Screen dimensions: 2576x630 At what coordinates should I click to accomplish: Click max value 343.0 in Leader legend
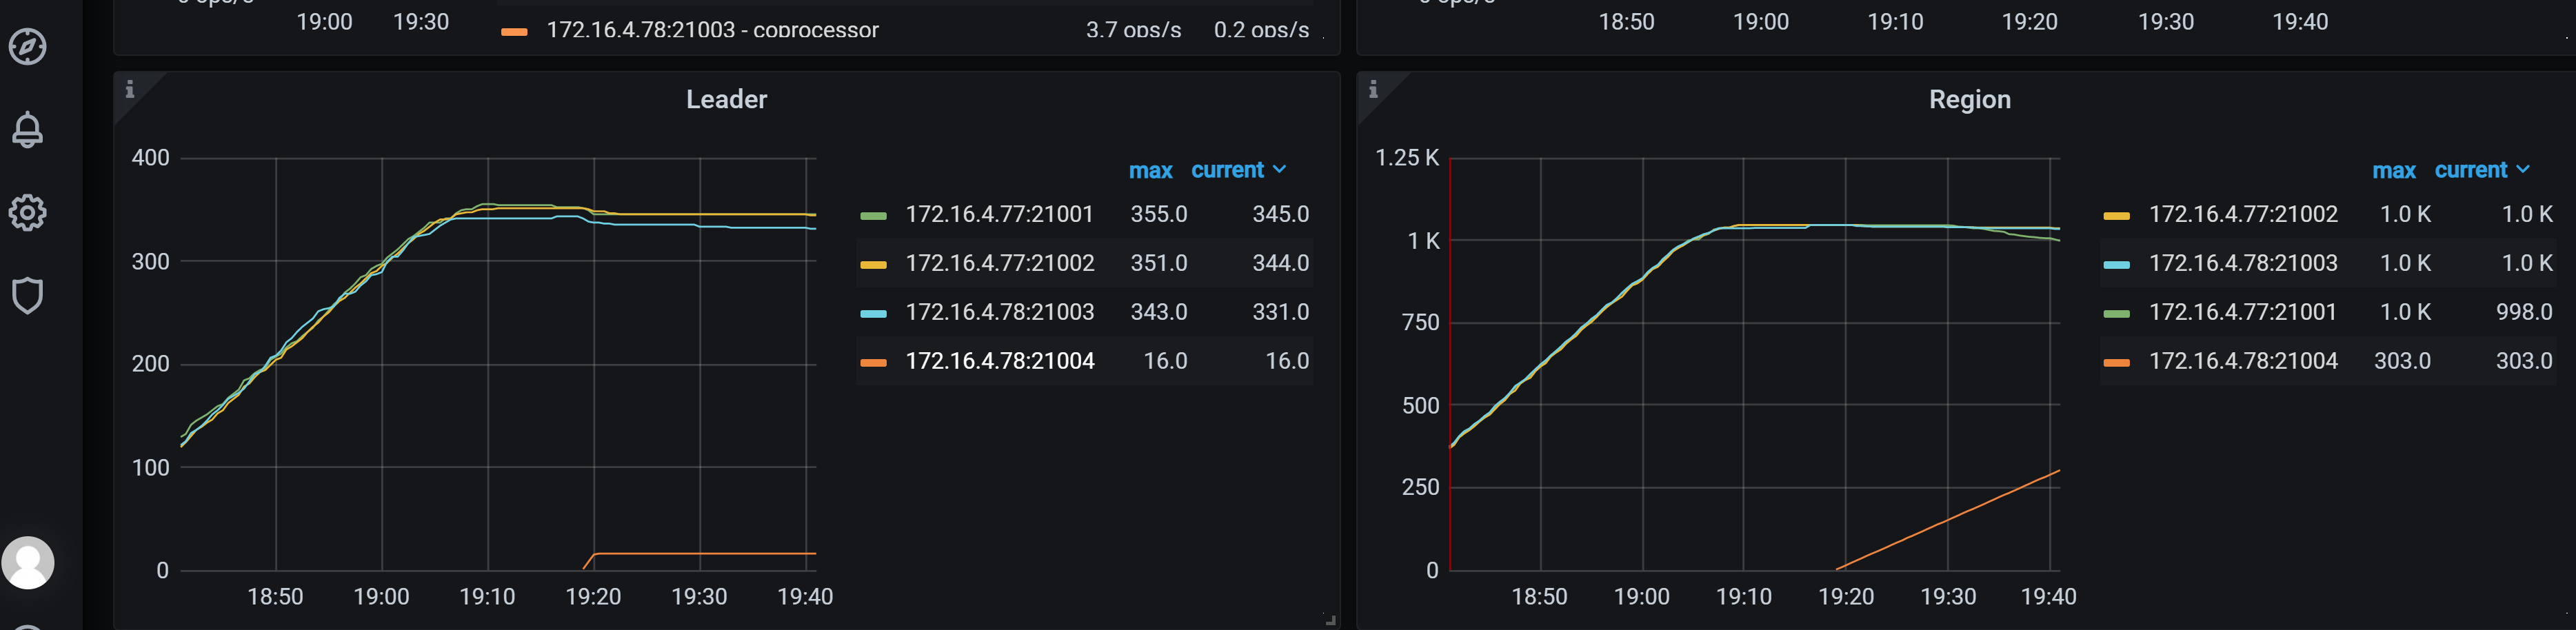pos(1158,312)
